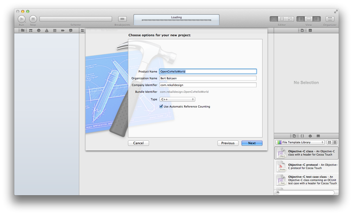Click the Product Name text field
The image size is (353, 215).
point(208,71)
